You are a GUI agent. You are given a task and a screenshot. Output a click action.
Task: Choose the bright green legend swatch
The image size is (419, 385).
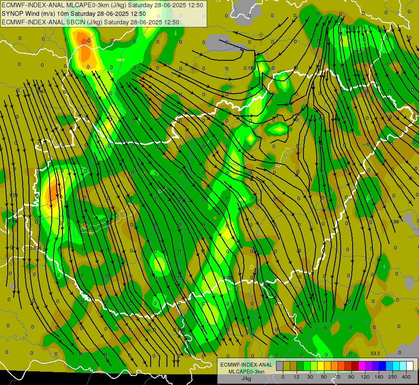tap(307, 366)
